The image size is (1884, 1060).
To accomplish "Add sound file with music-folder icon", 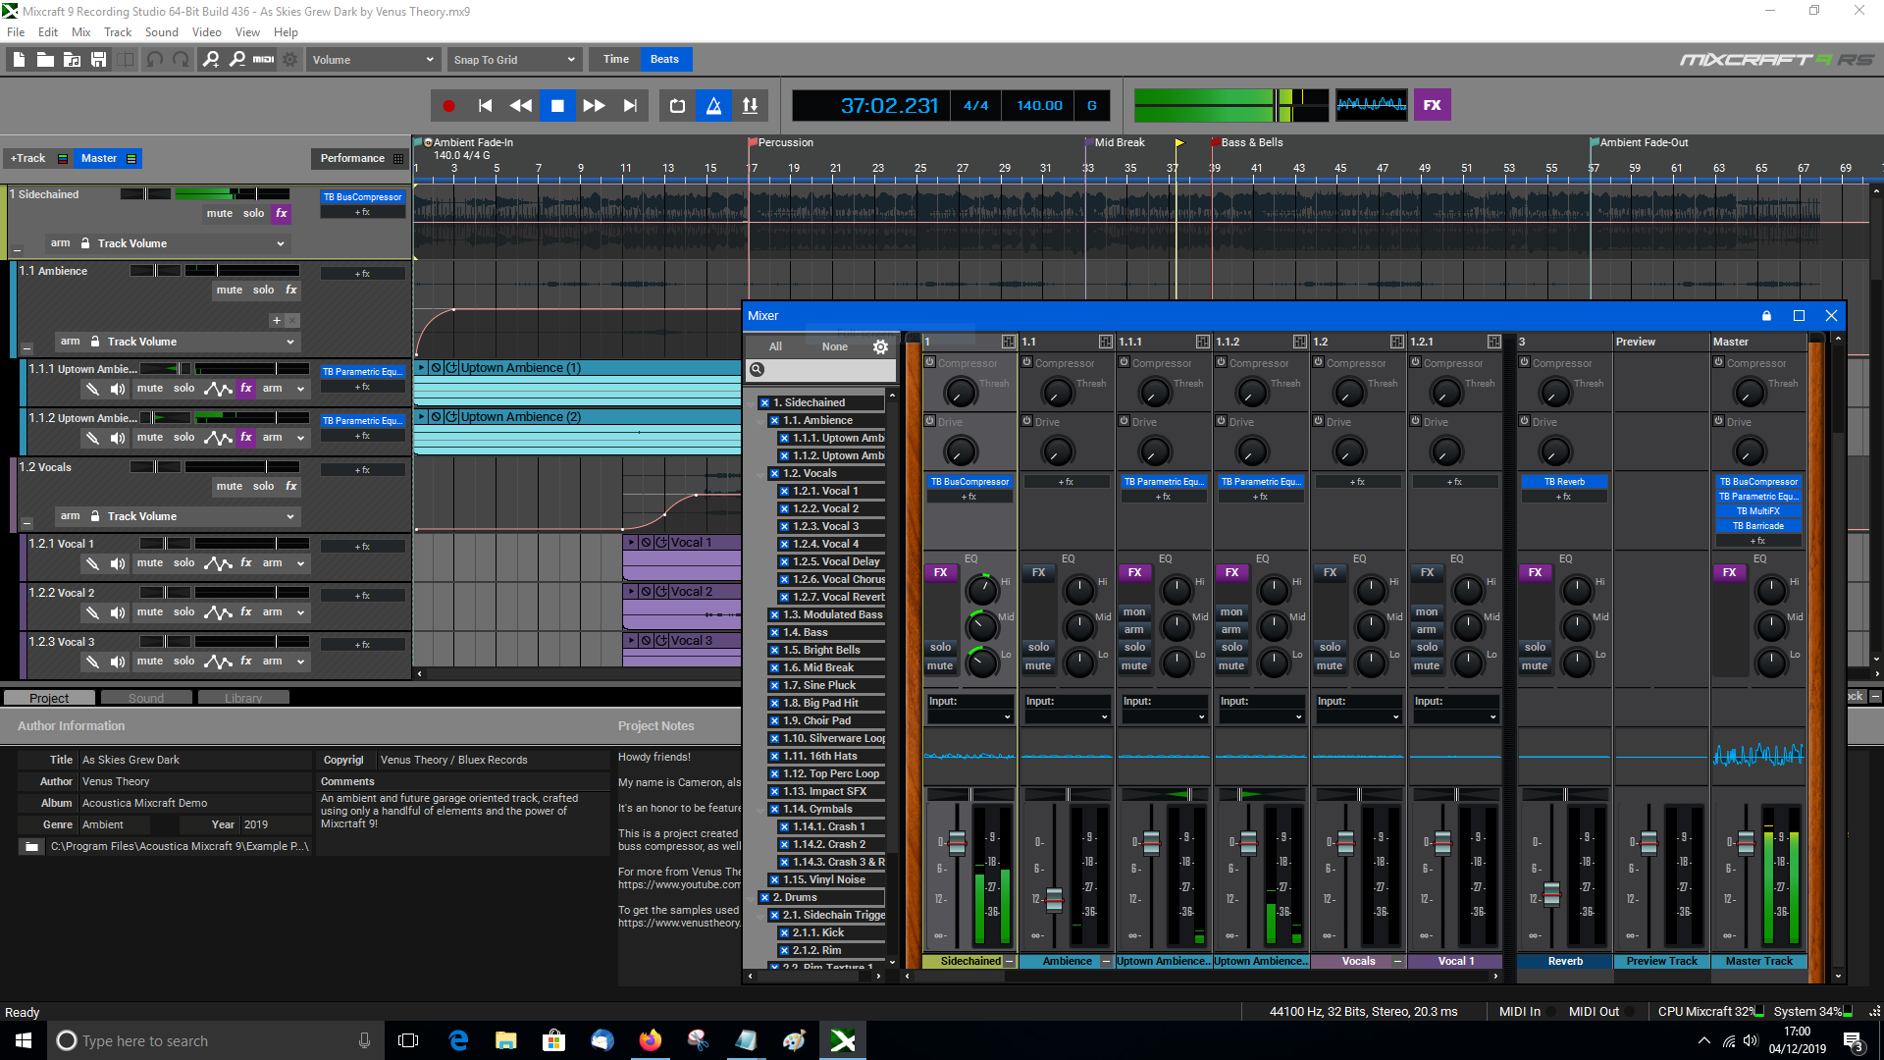I will pyautogui.click(x=72, y=60).
